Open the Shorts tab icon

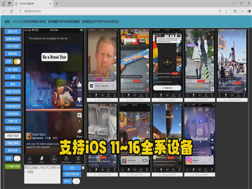pyautogui.click(x=42, y=159)
